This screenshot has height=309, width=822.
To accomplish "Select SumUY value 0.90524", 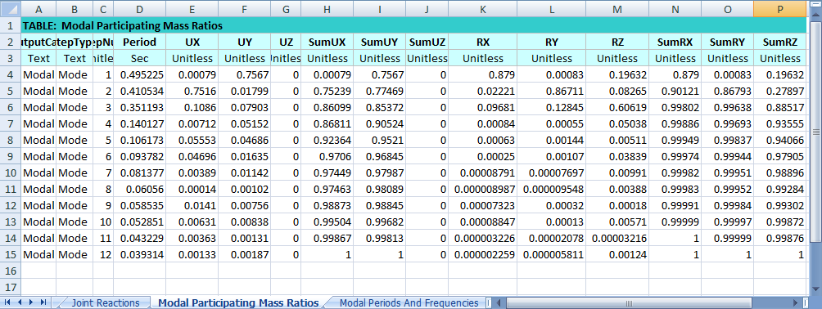I will (x=380, y=123).
